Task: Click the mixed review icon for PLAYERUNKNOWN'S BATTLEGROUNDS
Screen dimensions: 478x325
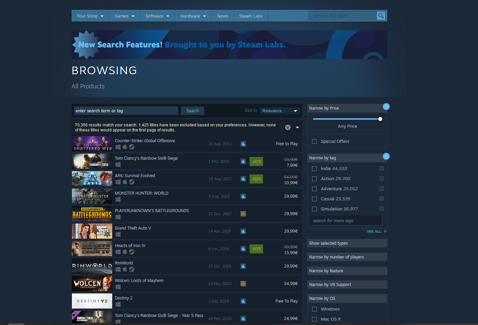Action: pyautogui.click(x=243, y=214)
